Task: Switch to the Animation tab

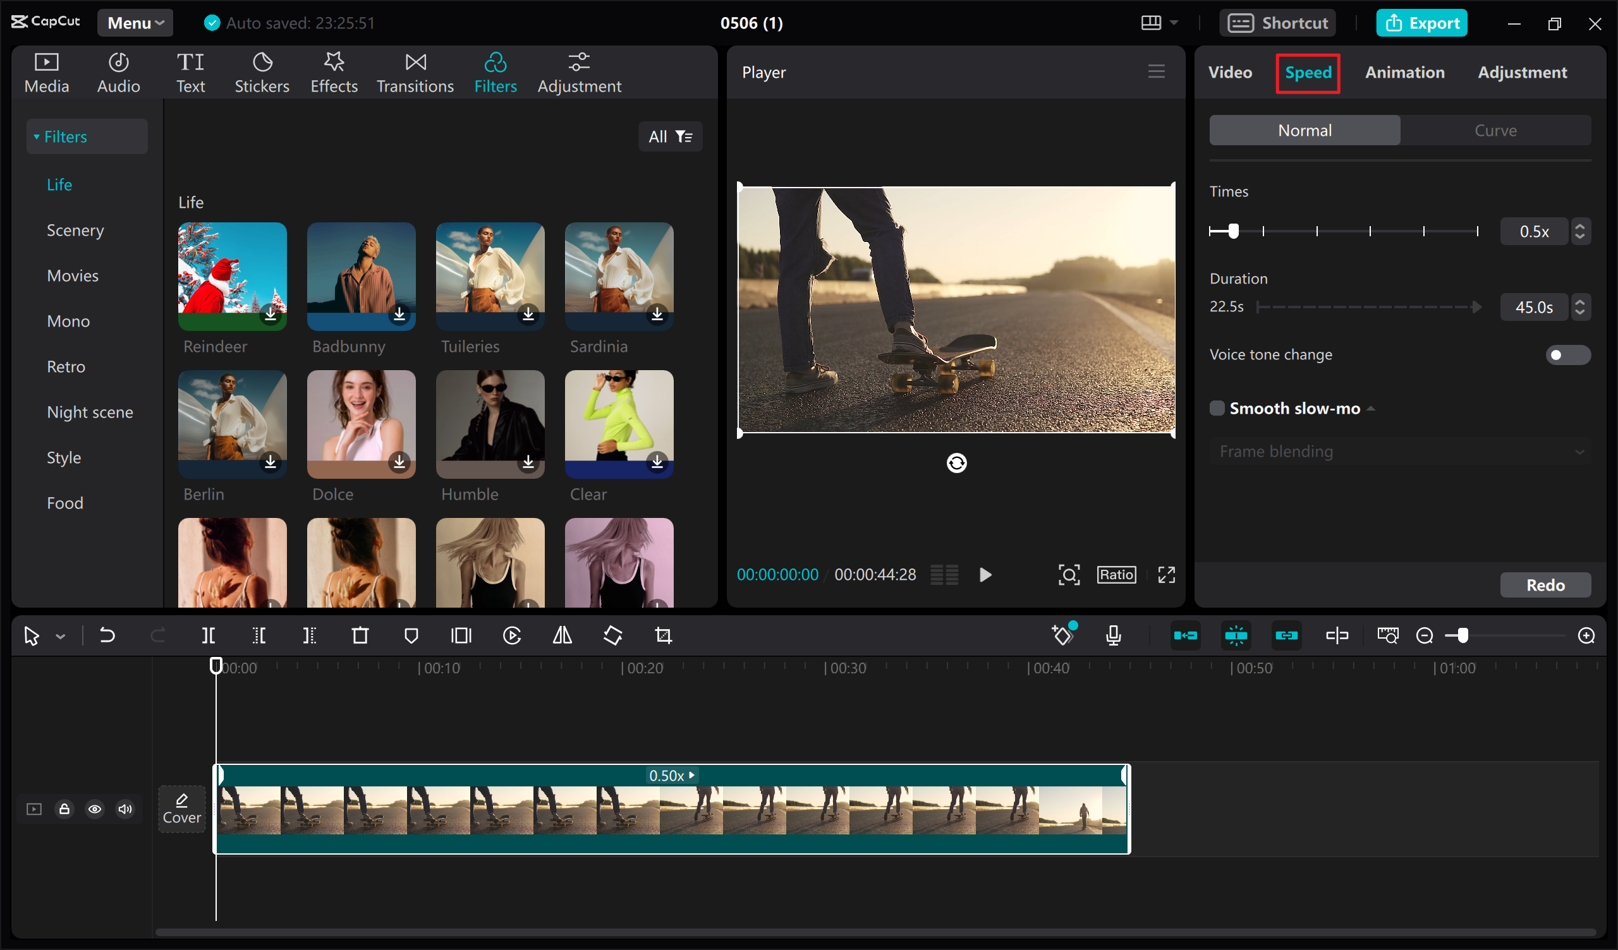Action: click(x=1405, y=73)
